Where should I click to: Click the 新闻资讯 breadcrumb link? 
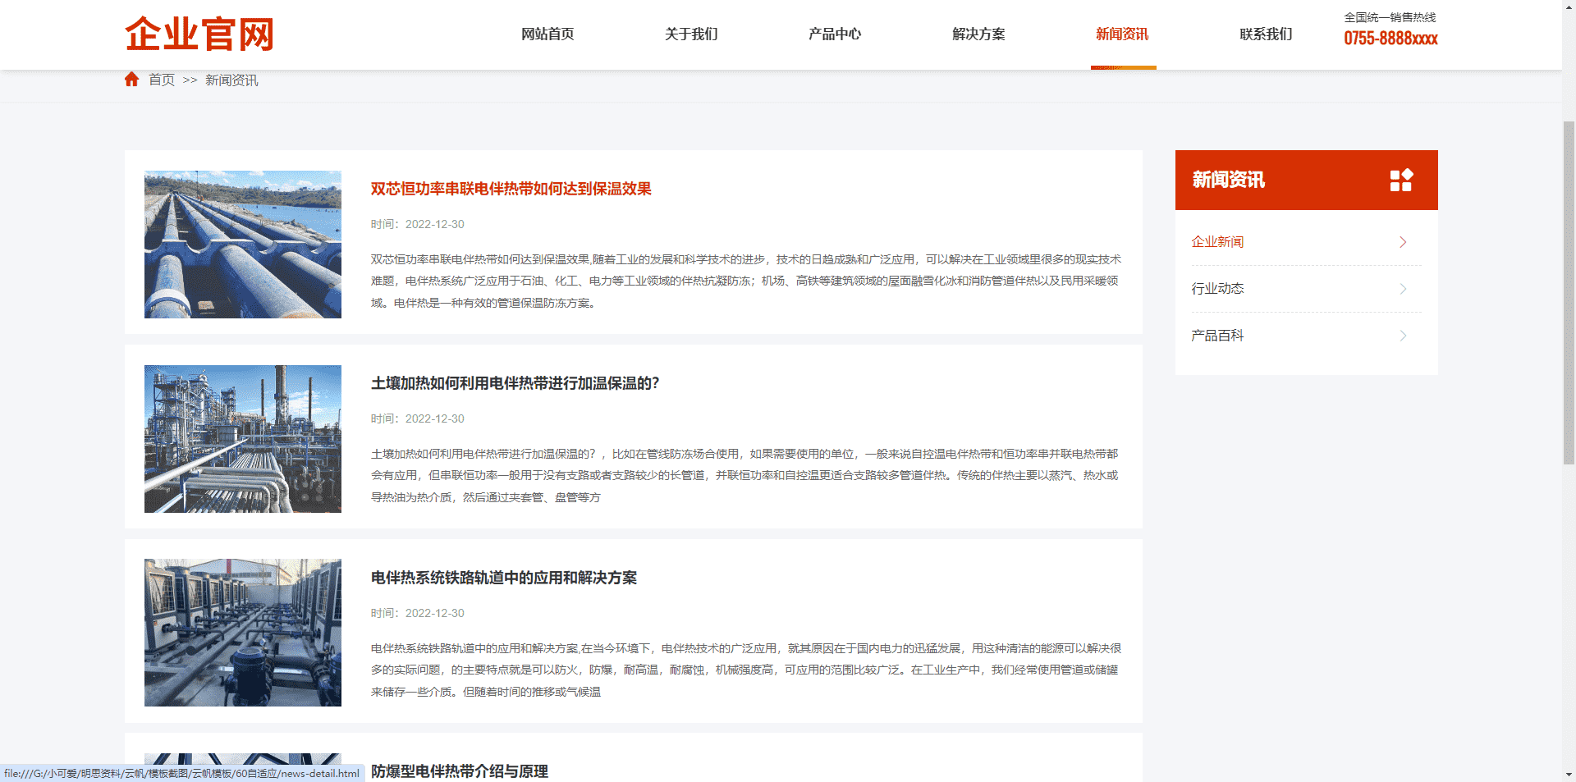coord(231,80)
